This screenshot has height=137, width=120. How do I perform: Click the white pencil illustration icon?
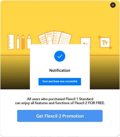point(18,42)
